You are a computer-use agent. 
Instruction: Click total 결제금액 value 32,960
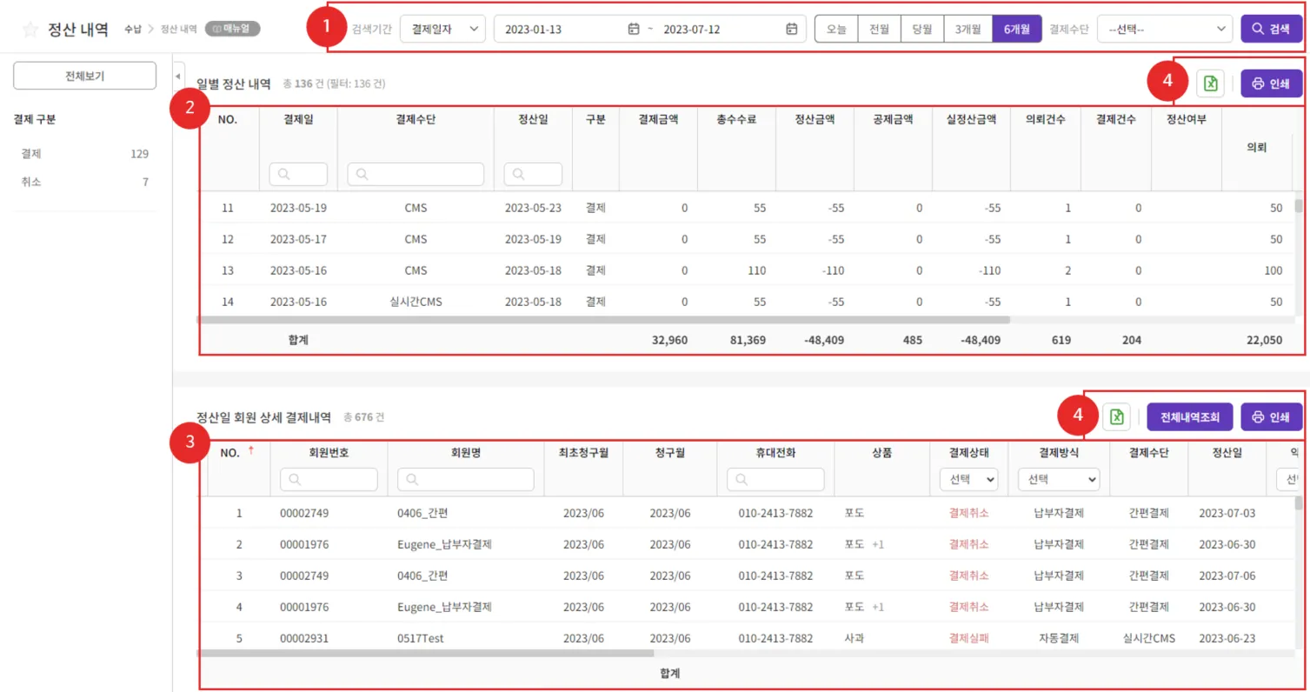[x=669, y=340]
